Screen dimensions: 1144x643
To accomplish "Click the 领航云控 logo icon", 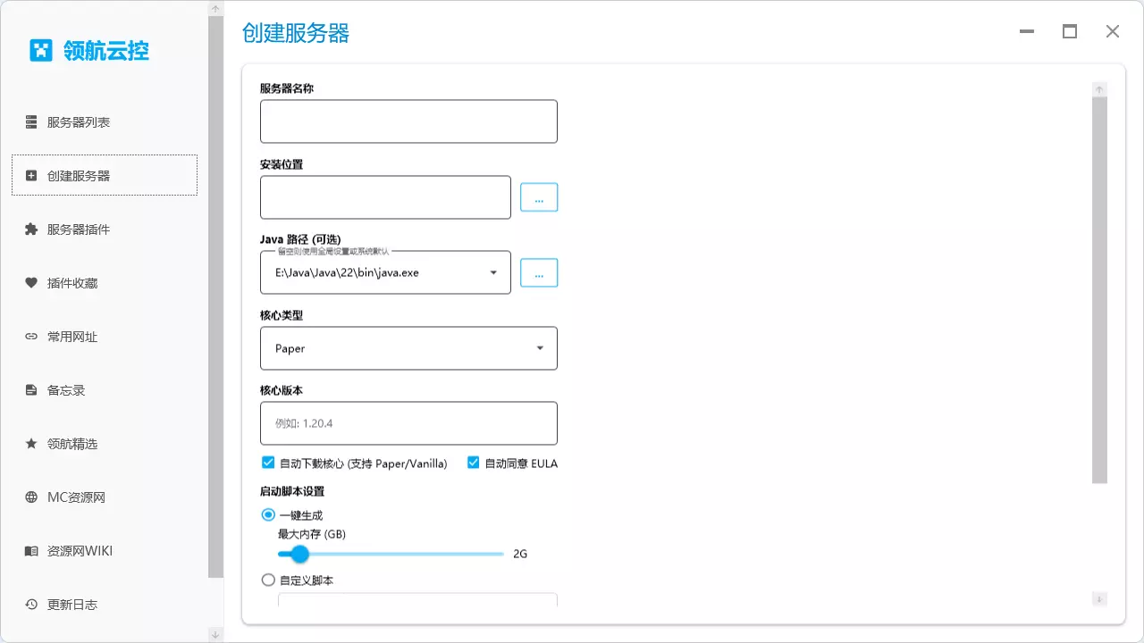I will coord(41,51).
